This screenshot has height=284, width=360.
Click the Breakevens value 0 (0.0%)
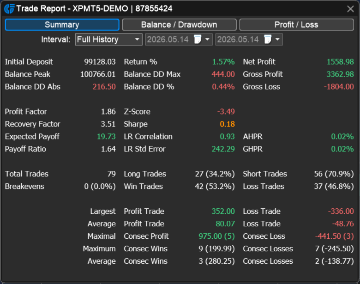click(100, 187)
